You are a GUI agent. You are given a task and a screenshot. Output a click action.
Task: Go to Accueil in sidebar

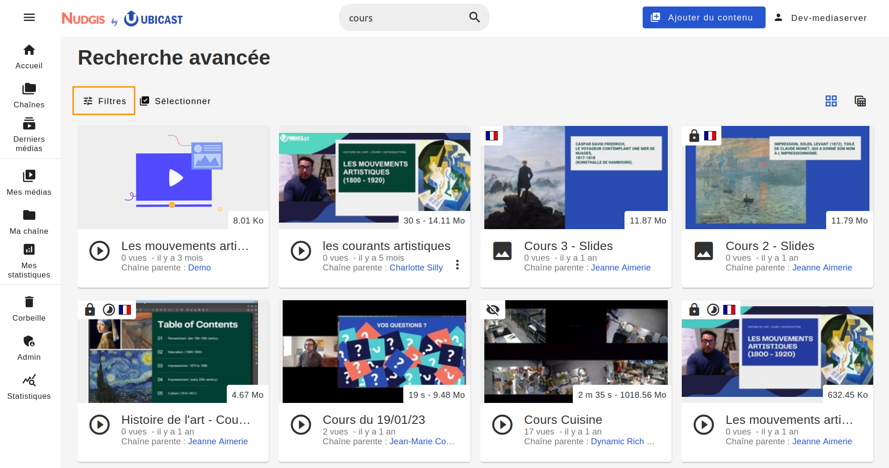point(29,57)
